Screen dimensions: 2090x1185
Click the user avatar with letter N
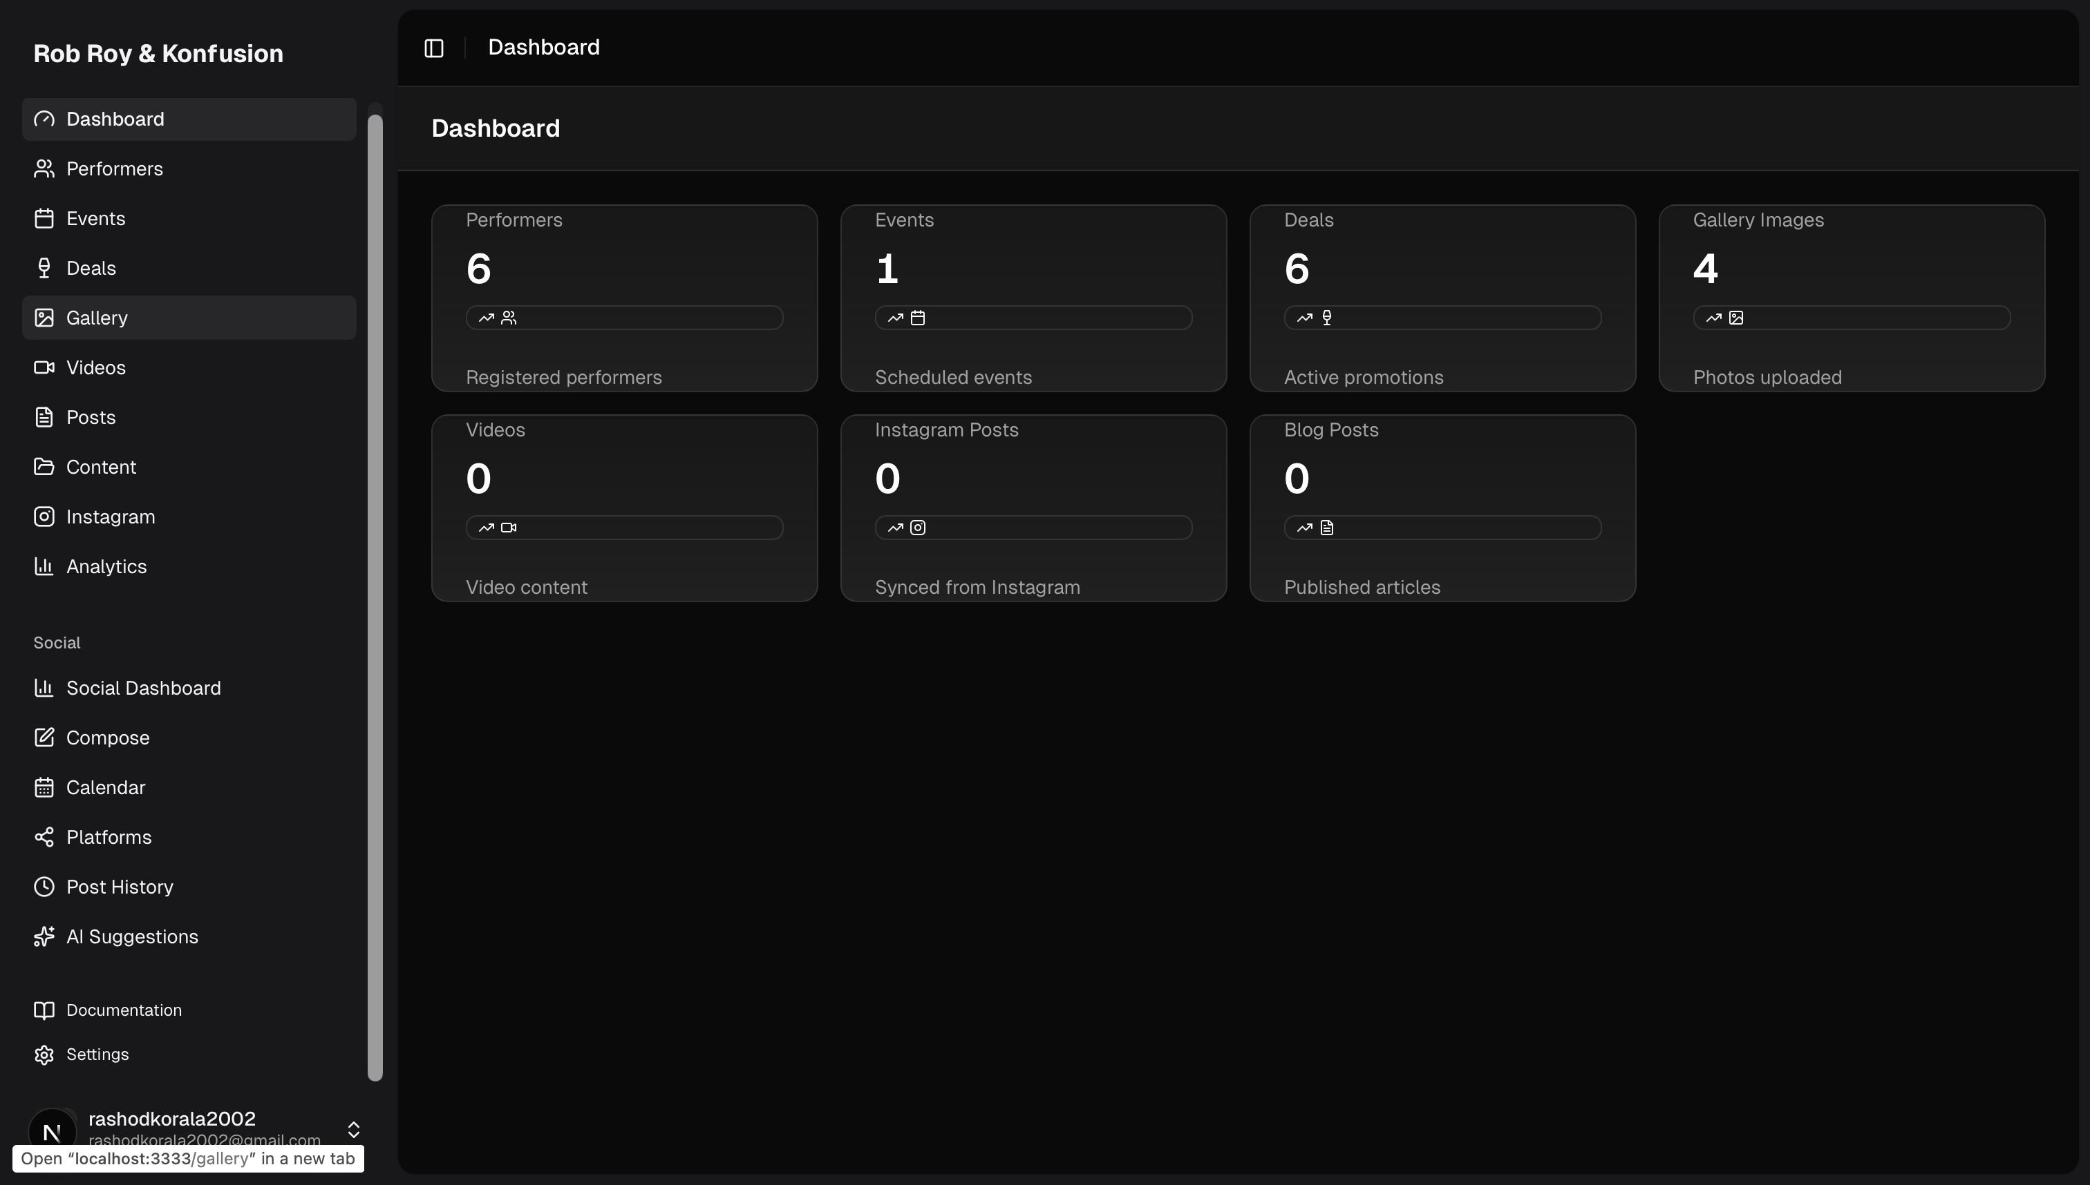52,1130
